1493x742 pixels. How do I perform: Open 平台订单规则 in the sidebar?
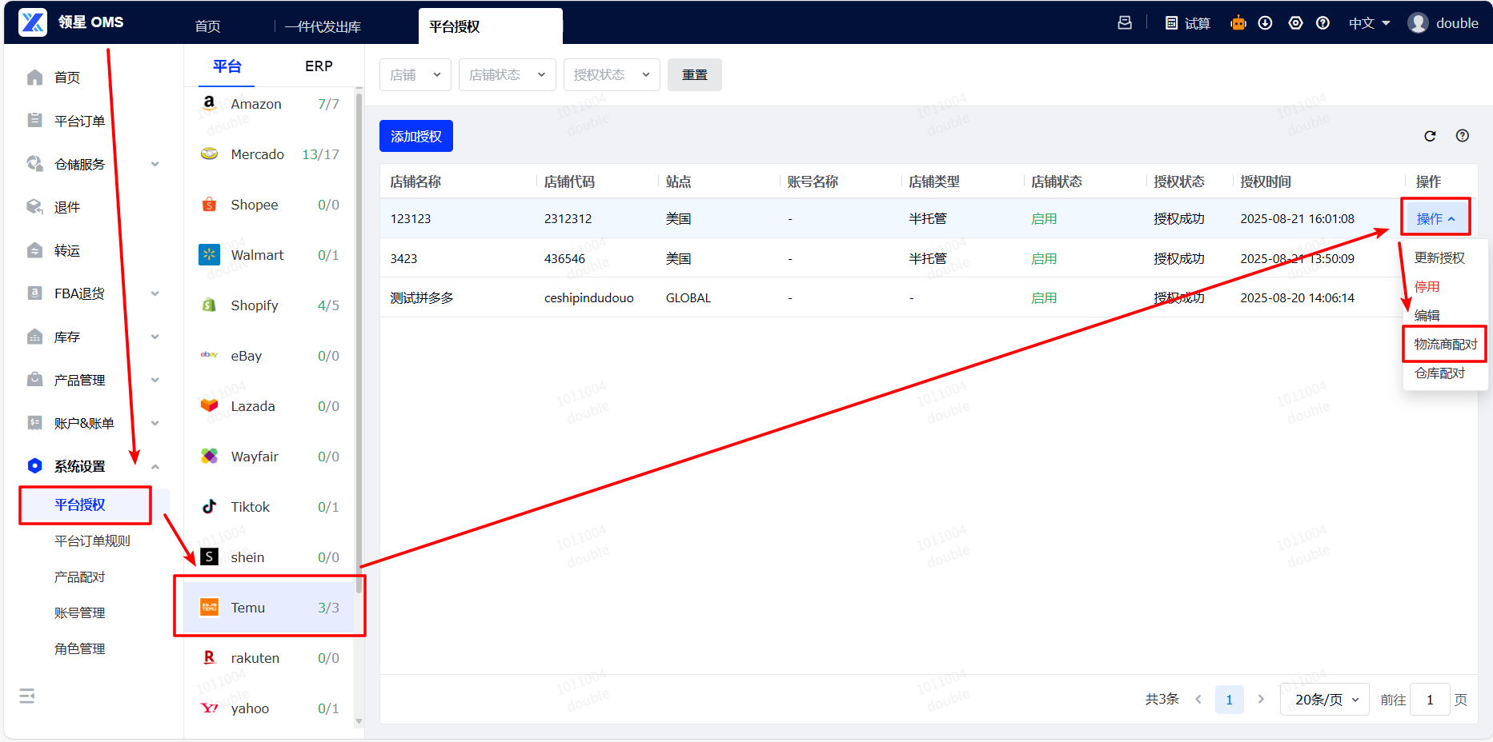coord(92,541)
